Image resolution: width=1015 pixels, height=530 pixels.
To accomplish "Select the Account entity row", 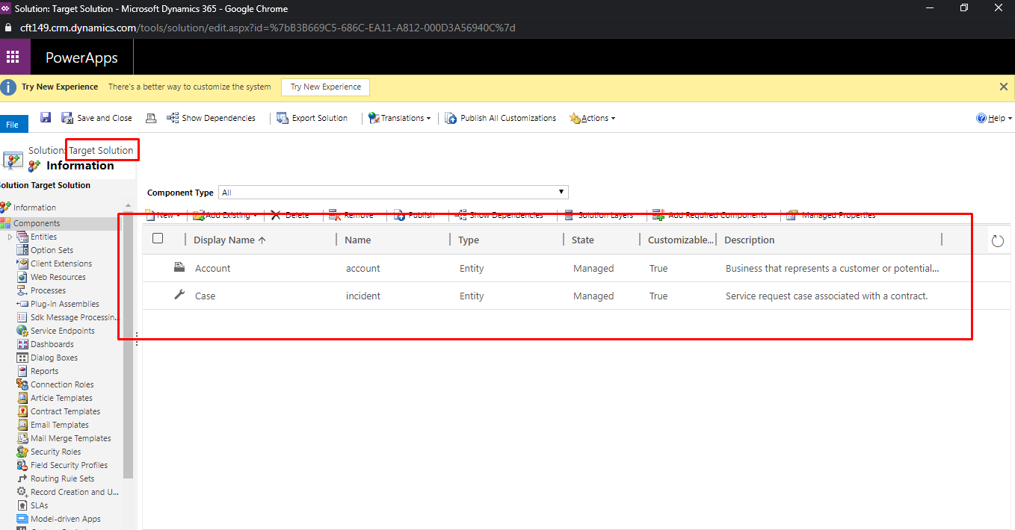I will click(576, 268).
